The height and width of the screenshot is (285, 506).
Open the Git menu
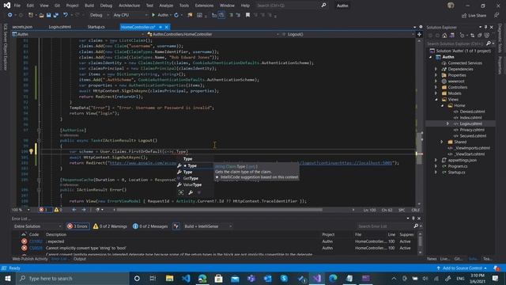pyautogui.click(x=57, y=6)
